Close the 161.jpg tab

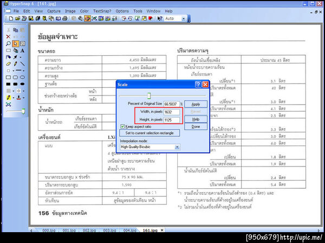coord(162,230)
